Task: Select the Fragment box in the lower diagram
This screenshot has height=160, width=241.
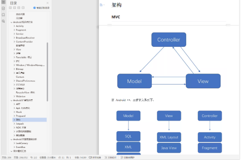Action: click(209, 148)
